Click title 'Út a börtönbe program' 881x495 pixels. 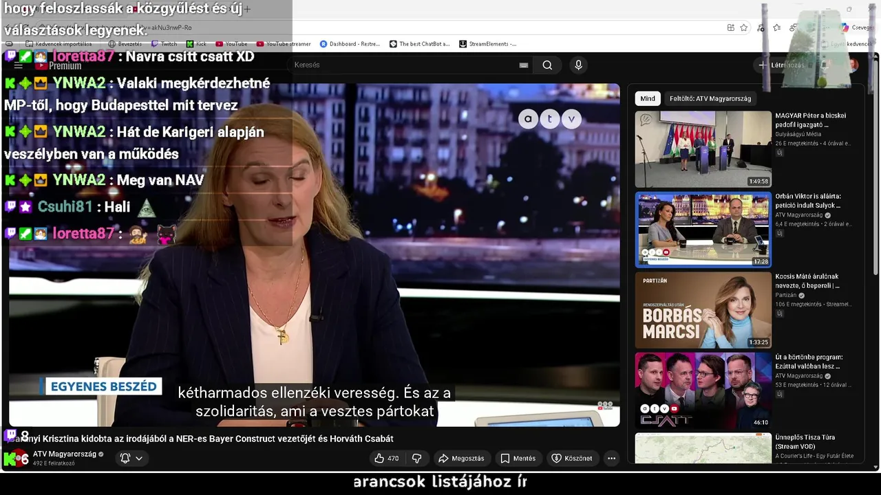click(x=809, y=362)
